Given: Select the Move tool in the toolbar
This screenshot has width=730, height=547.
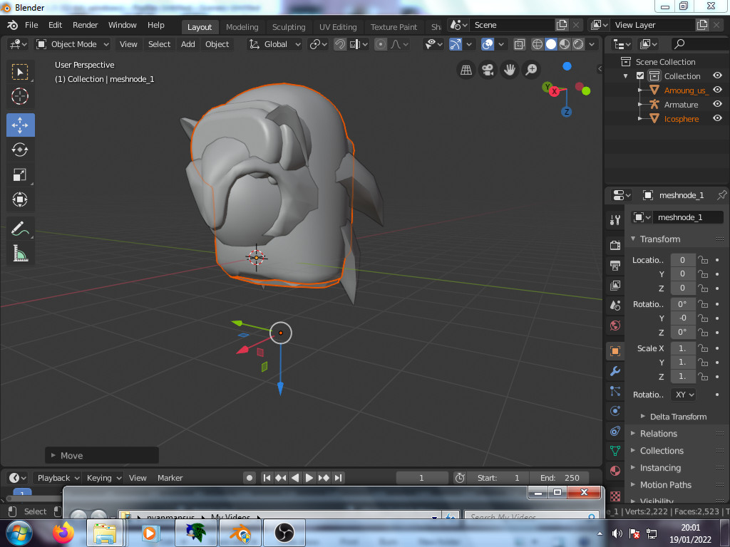Looking at the screenshot, I should tap(20, 125).
